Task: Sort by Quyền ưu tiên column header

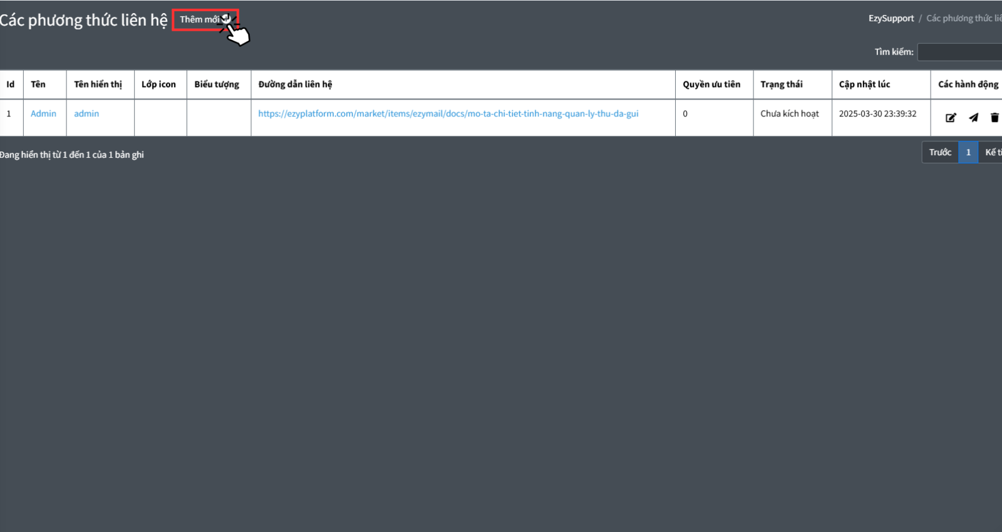Action: point(711,84)
